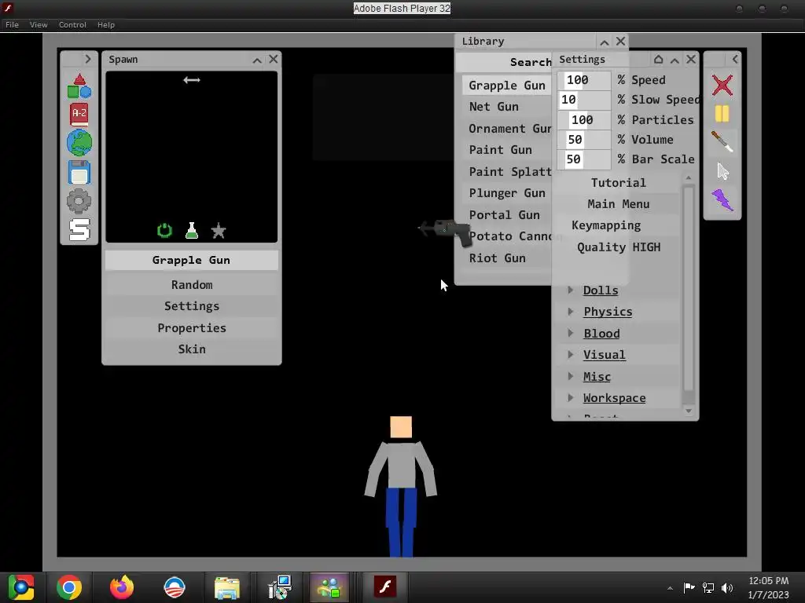The width and height of the screenshot is (805, 603).
Task: Click the gray star icon in Spawn preview
Action: [219, 231]
